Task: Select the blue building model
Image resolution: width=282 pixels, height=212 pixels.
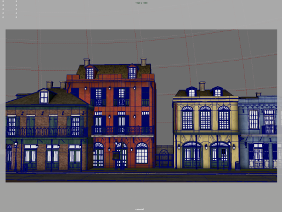Action: click(258, 131)
